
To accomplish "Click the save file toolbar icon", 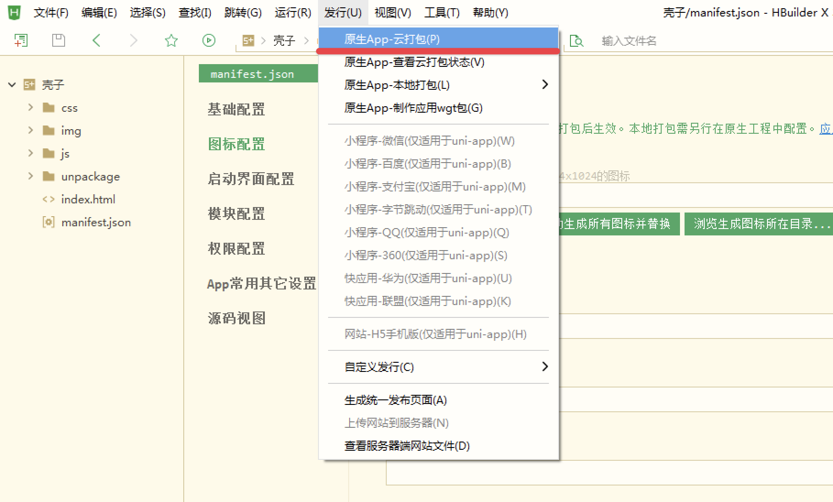I will (59, 40).
